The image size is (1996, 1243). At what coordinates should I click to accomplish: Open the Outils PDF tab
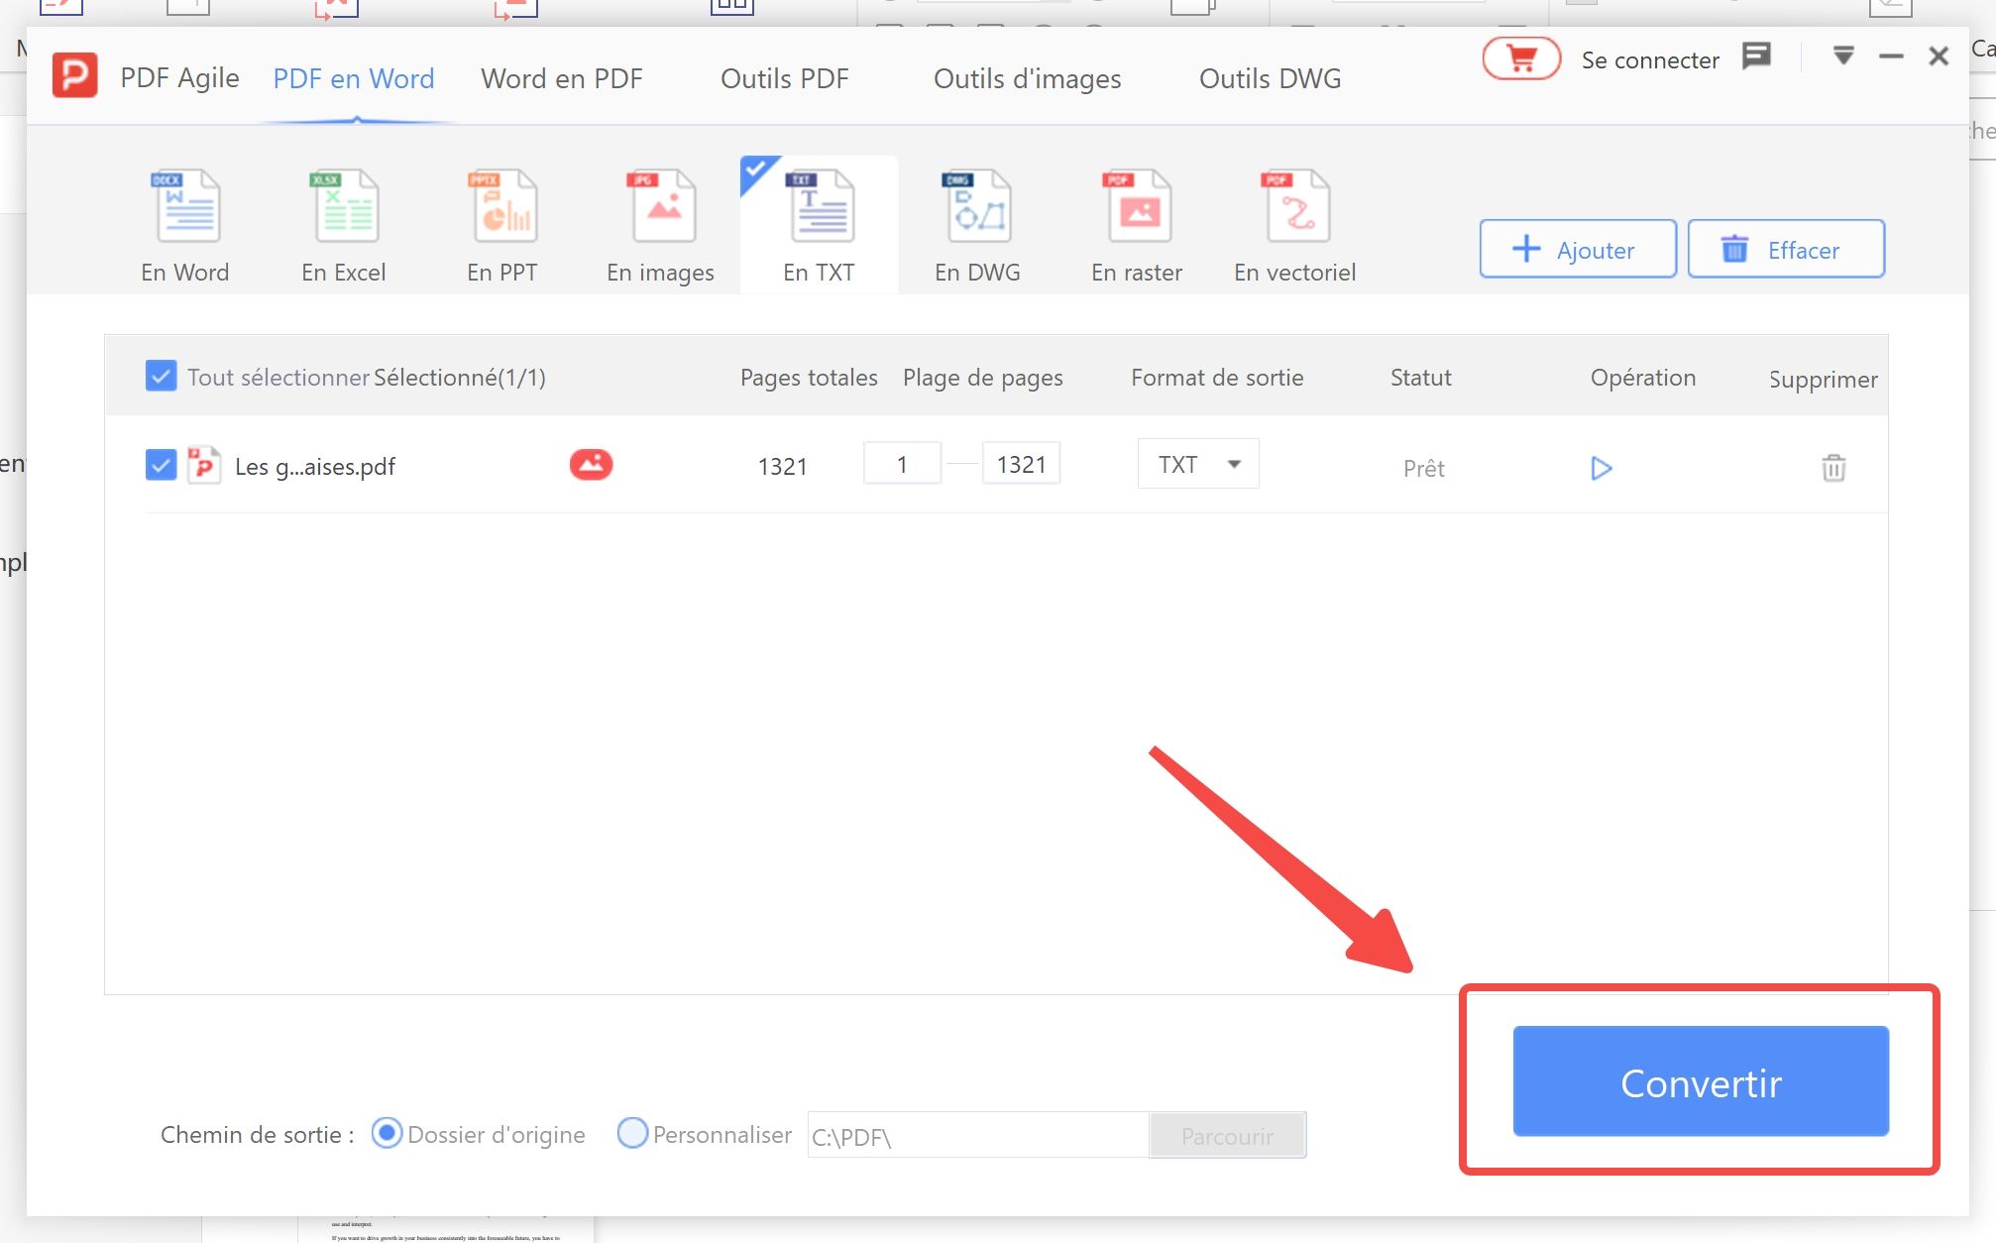coord(785,78)
